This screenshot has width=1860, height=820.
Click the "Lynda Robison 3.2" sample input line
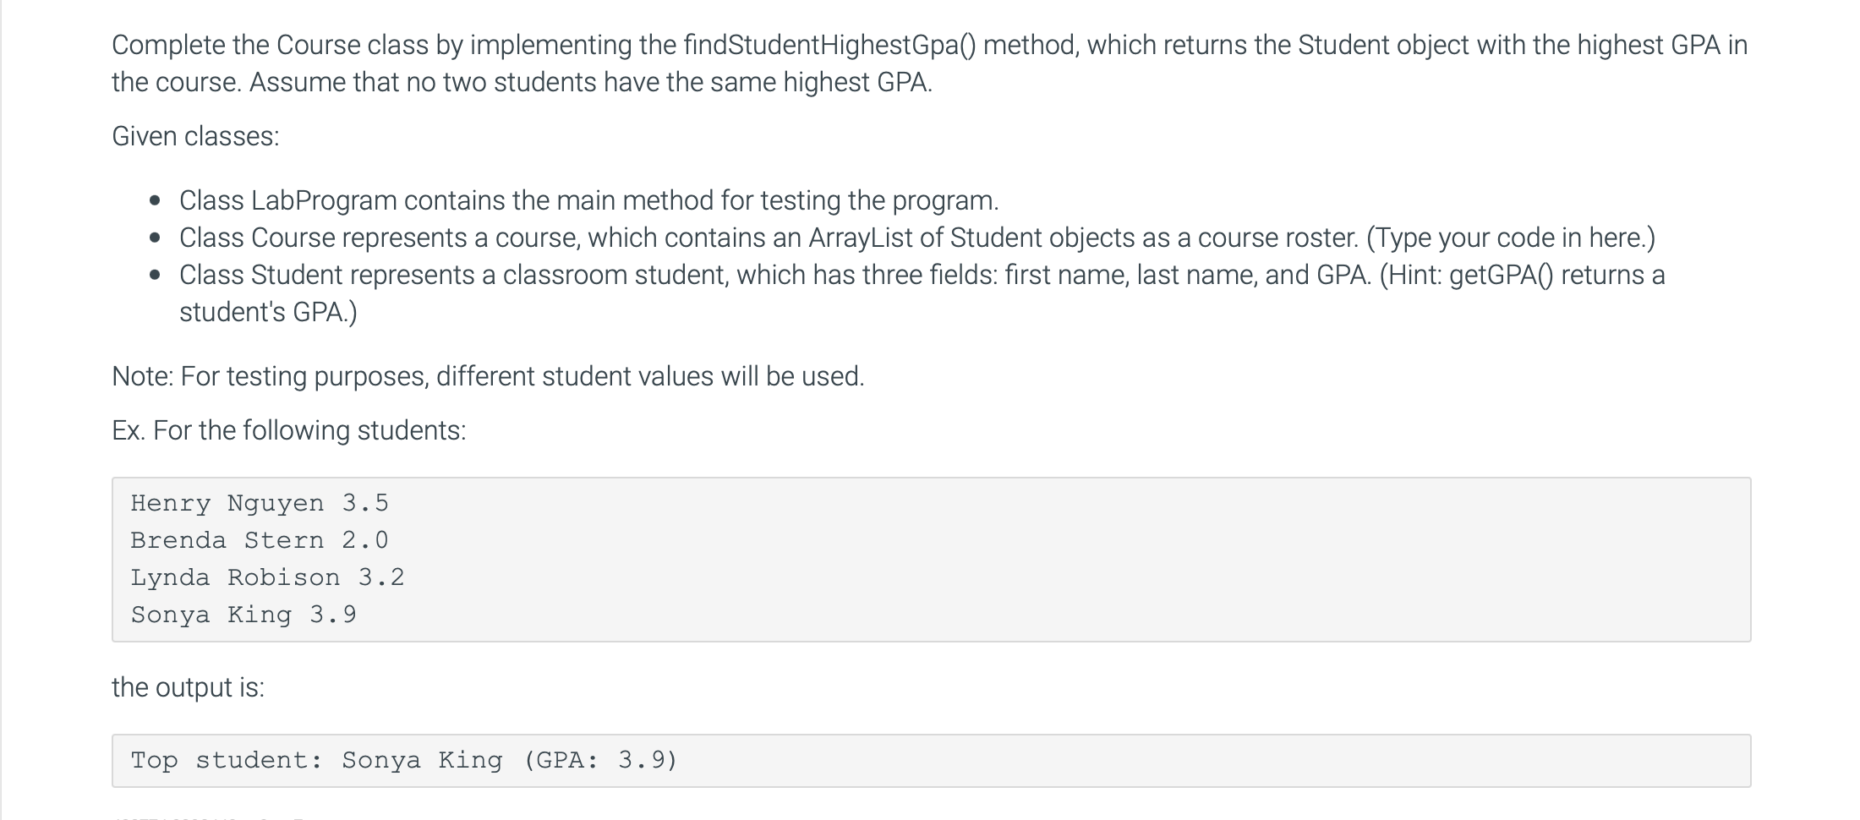[x=267, y=577]
